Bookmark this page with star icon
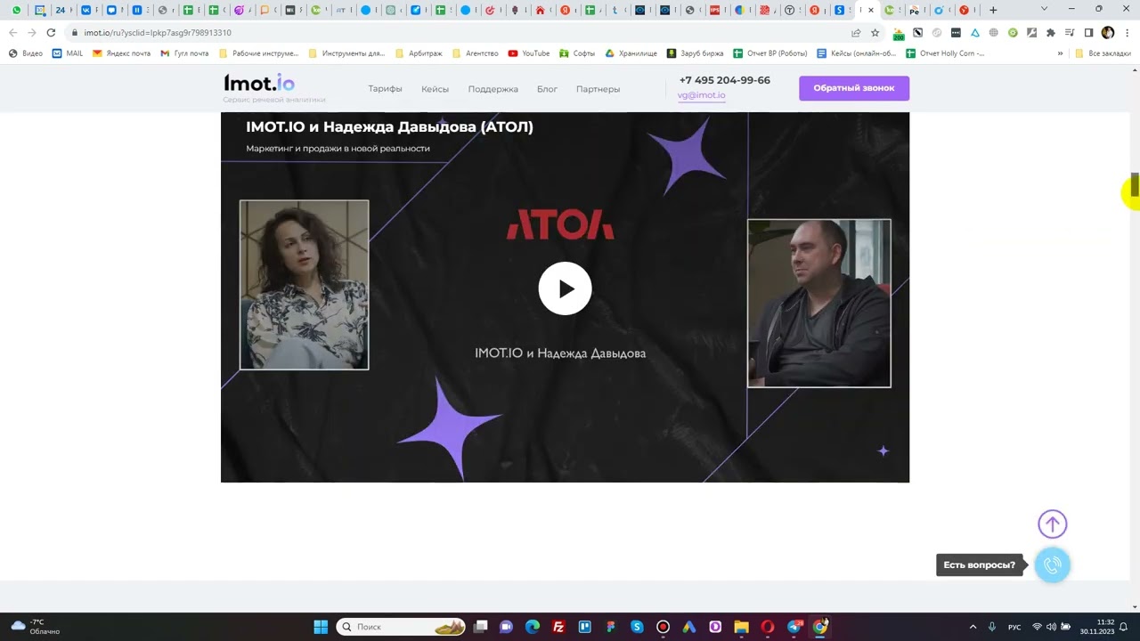 (x=875, y=33)
